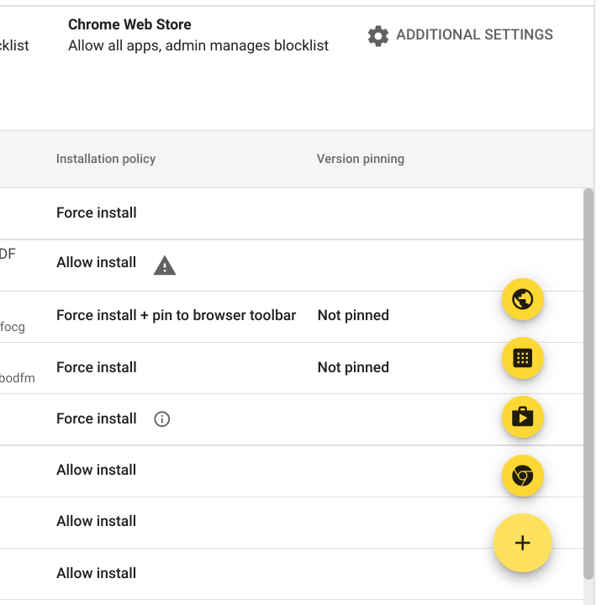This screenshot has width=612, height=605.
Task: Open Not pinned version for toolbar-pinned app
Action: pyautogui.click(x=353, y=315)
